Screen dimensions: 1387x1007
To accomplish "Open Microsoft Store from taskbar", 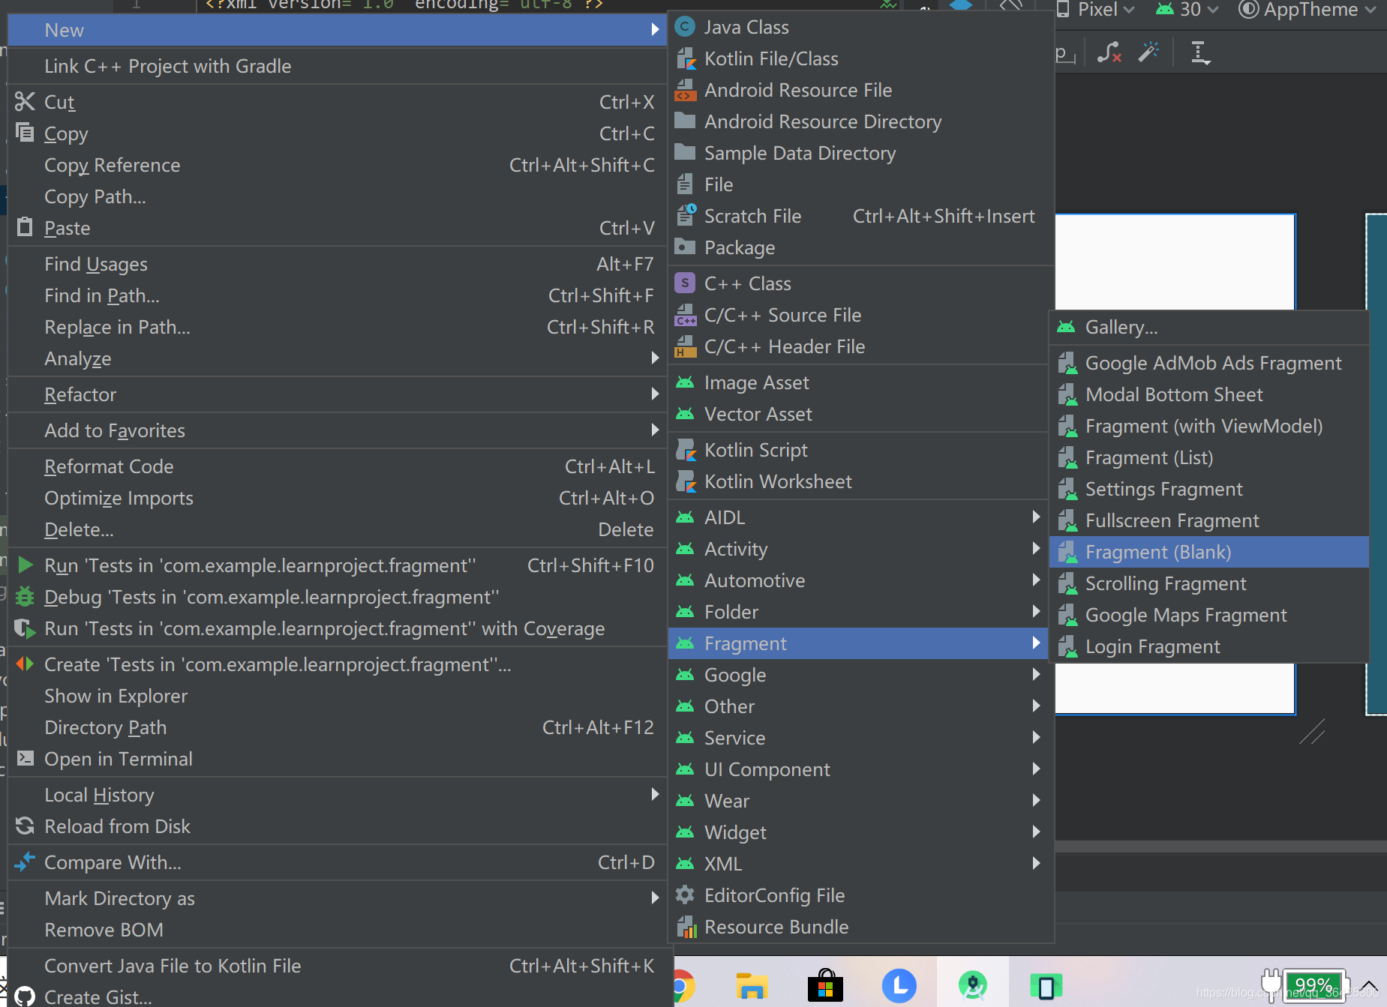I will 825,985.
